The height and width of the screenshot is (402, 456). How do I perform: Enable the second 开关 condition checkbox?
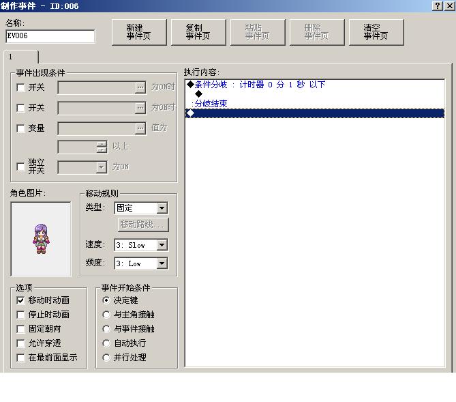point(20,108)
